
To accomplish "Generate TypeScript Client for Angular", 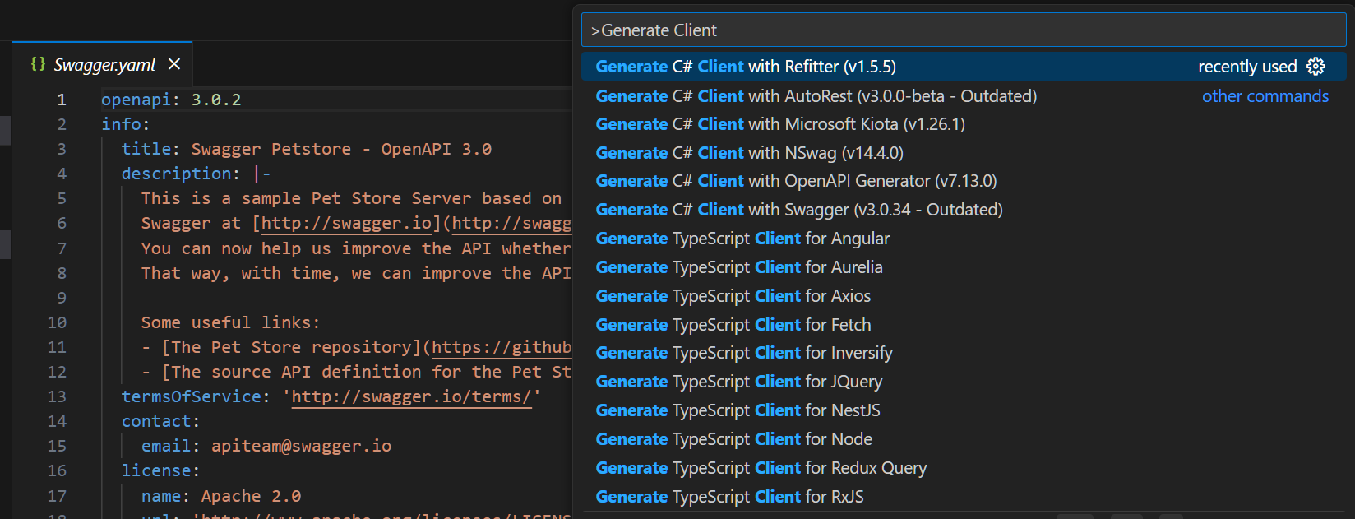I will (x=964, y=239).
